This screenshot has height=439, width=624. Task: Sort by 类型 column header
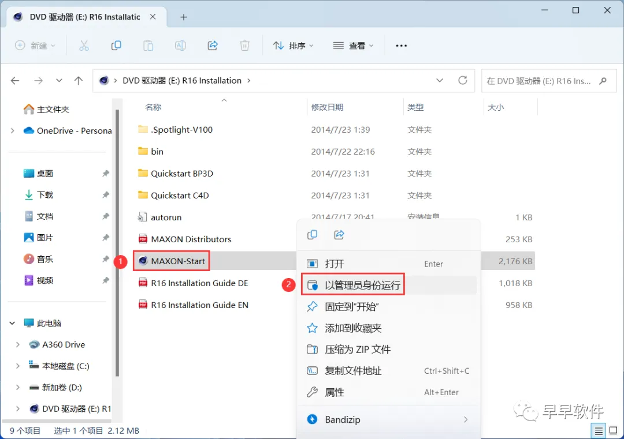click(415, 107)
